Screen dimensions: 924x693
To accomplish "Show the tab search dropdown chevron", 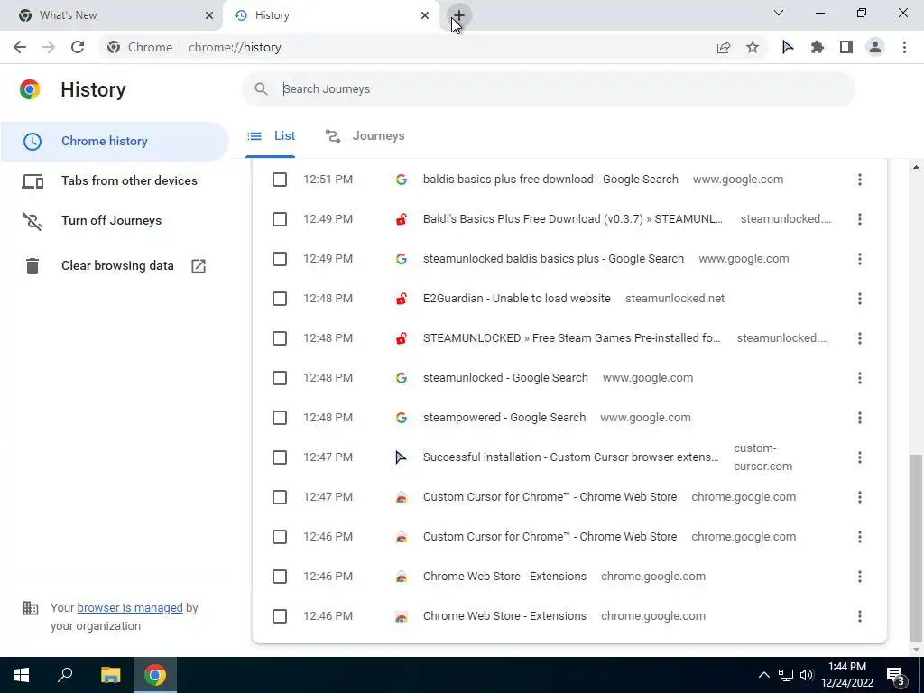I will pyautogui.click(x=779, y=13).
